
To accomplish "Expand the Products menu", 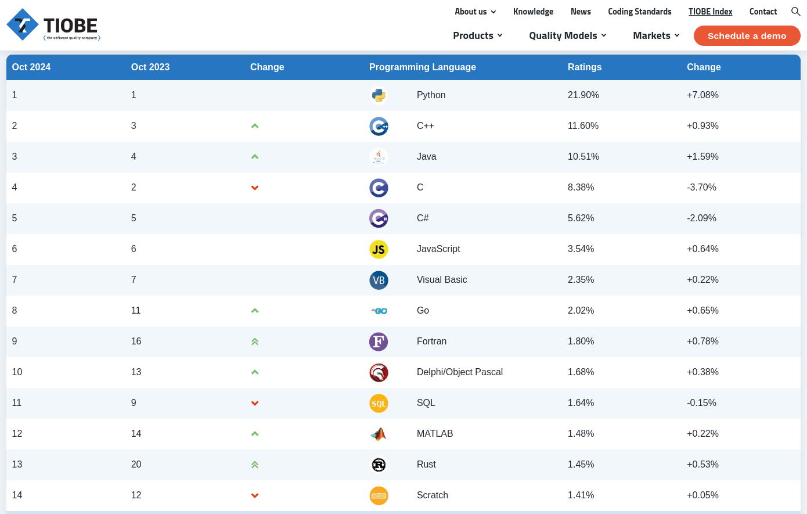I will 477,35.
